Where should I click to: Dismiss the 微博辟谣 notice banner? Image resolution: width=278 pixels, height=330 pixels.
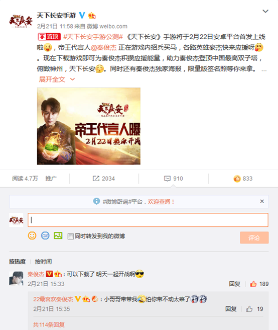262,201
